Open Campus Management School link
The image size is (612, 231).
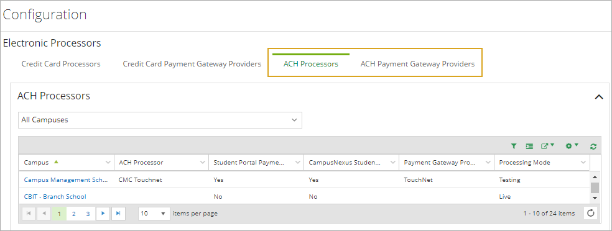65,180
